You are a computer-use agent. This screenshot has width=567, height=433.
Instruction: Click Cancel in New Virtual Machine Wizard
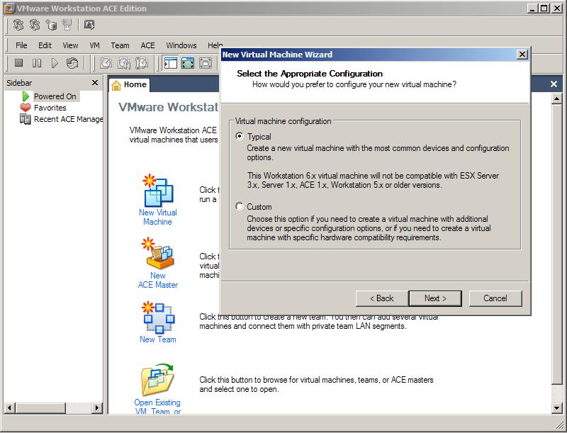click(495, 298)
